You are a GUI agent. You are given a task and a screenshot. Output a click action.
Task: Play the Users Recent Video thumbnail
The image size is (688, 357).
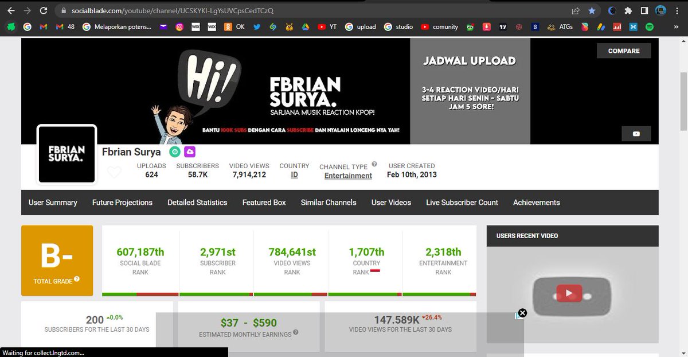click(569, 294)
